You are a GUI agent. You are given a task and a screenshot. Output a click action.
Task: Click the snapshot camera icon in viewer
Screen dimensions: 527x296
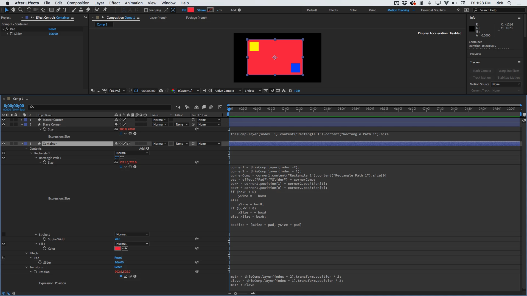point(161,91)
